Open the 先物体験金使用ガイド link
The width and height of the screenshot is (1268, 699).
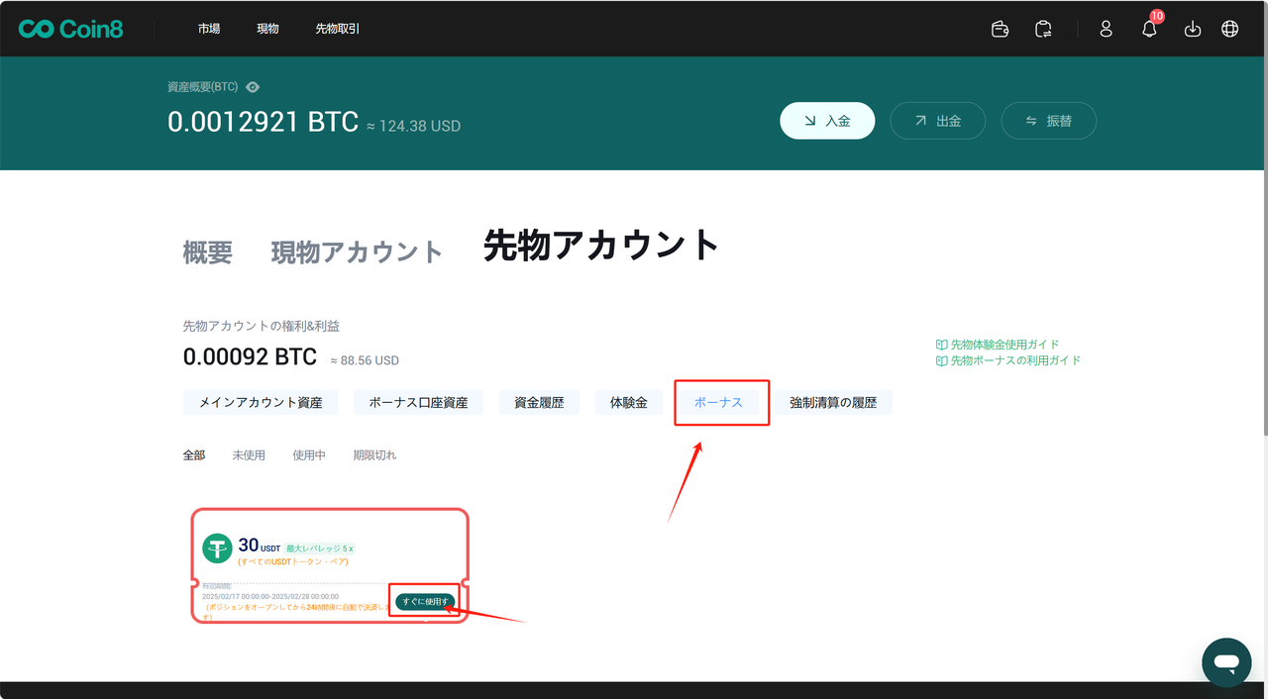point(1004,345)
